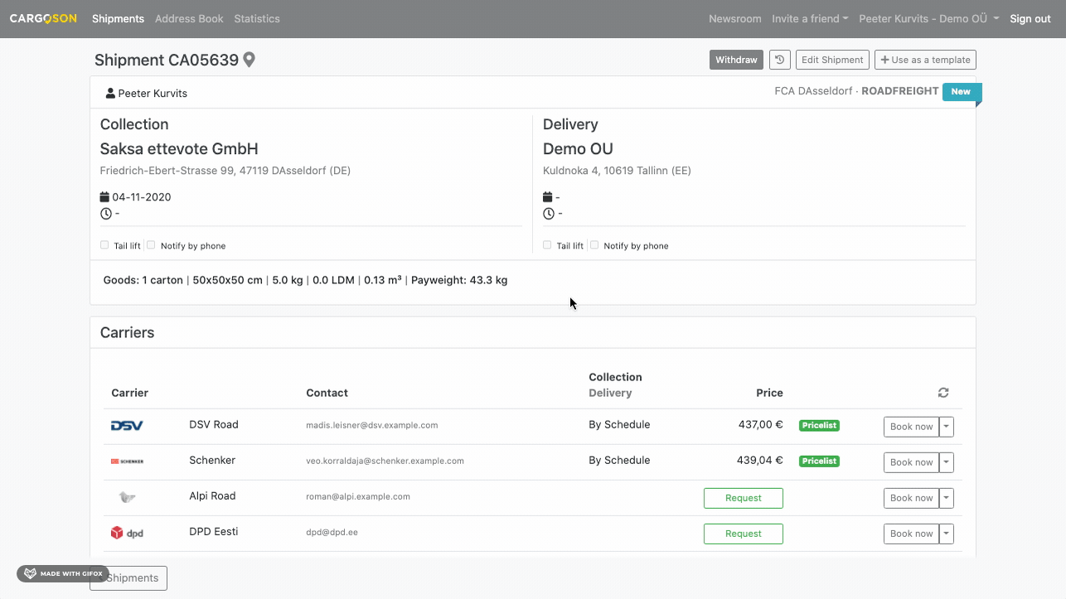Go to the Shipments nav tab
The image size is (1066, 599).
(118, 18)
